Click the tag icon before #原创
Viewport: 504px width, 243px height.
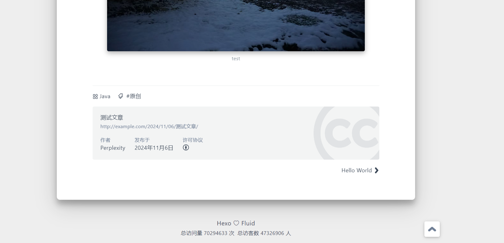[121, 96]
